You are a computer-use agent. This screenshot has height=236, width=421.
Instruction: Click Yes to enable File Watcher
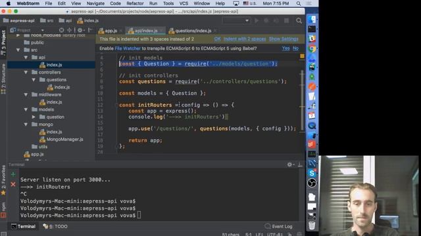pos(285,49)
